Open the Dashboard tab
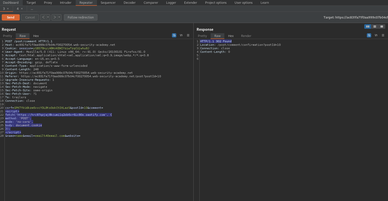Viewport: 388px width, 201px height. click(x=11, y=3)
